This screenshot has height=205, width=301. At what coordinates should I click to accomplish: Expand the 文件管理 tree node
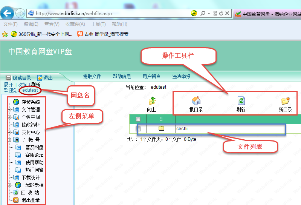9,109
